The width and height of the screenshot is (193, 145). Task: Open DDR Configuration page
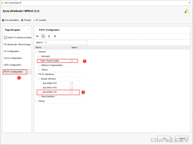pyautogui.click(x=13, y=65)
